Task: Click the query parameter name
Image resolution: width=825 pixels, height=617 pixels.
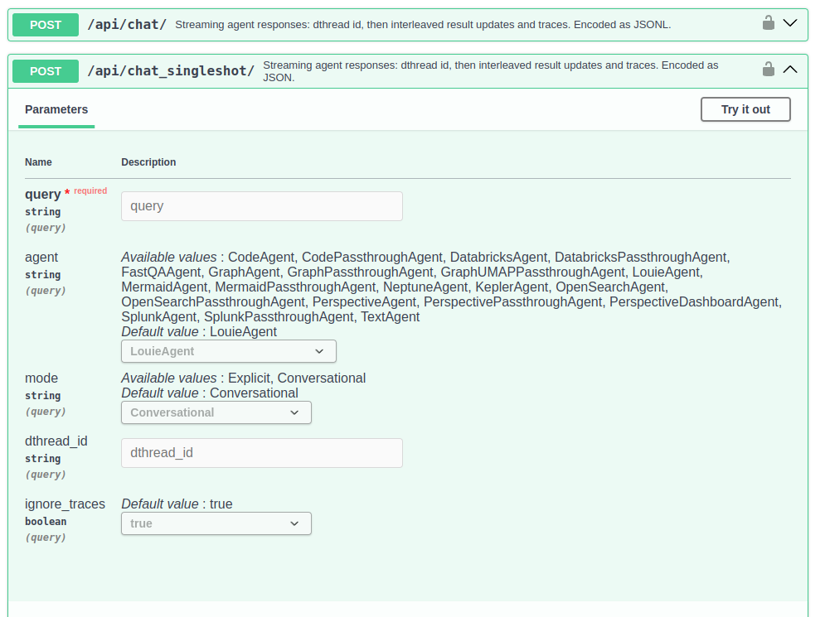Action: pos(42,195)
